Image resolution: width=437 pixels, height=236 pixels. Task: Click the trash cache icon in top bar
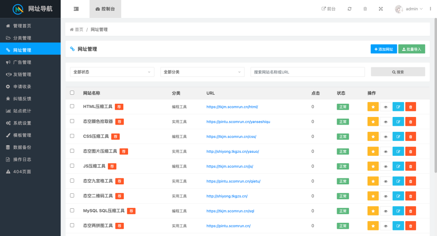point(365,9)
